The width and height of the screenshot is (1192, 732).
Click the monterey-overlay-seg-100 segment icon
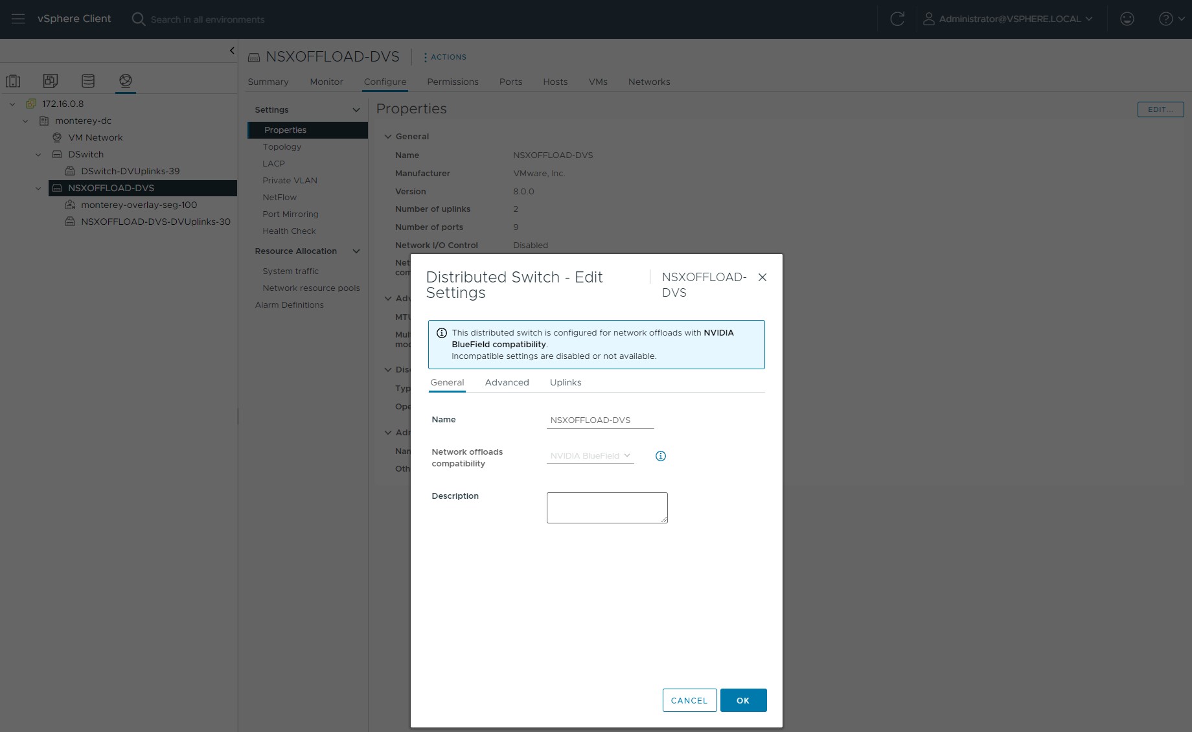click(70, 205)
